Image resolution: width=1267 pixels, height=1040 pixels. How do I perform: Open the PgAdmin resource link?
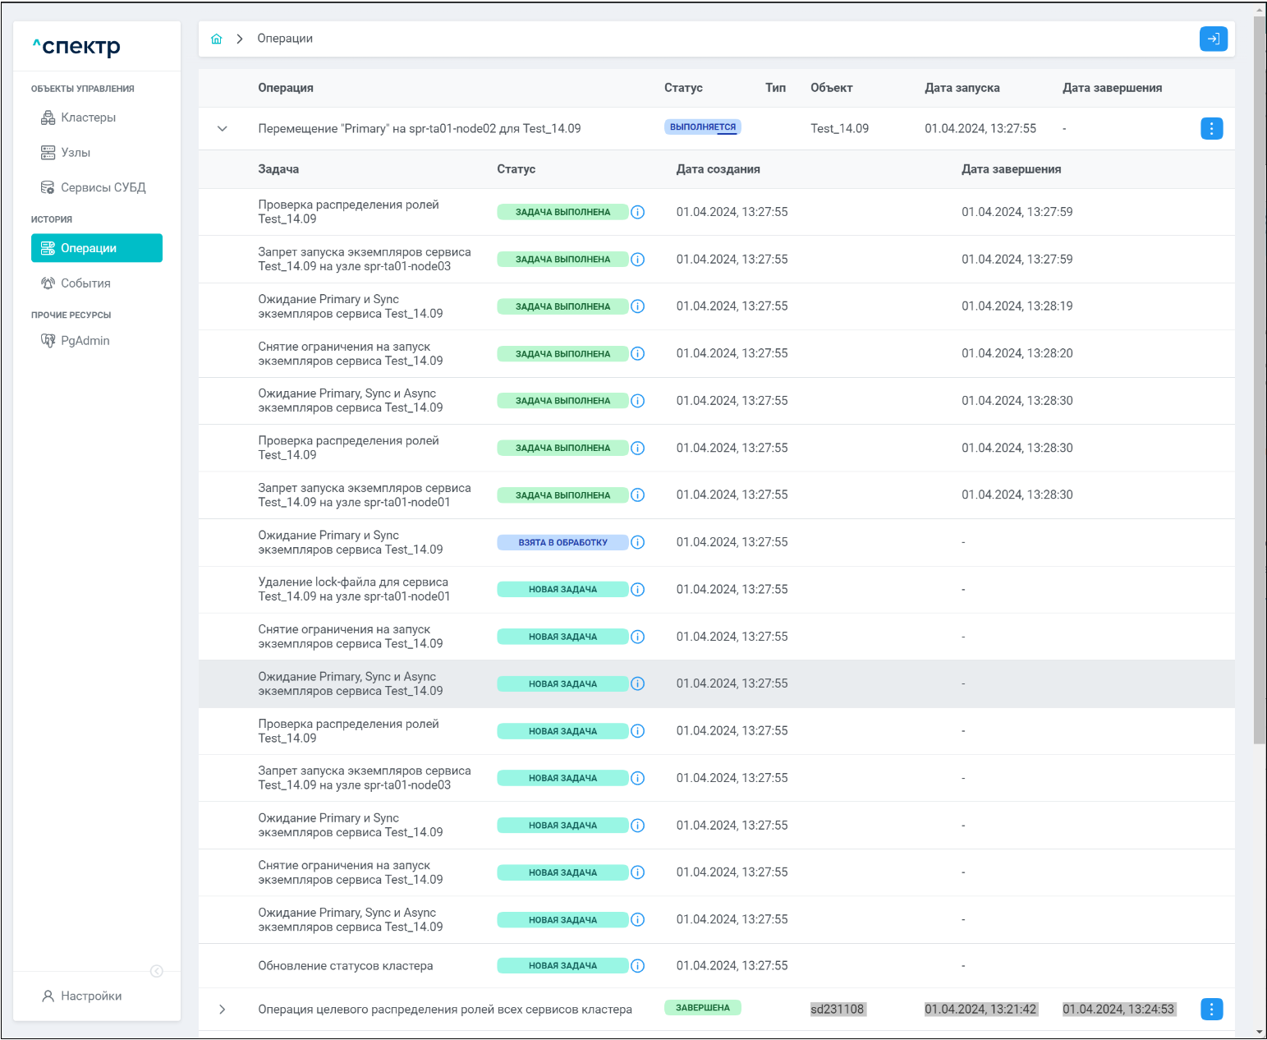85,341
